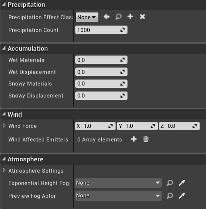The height and width of the screenshot is (209, 206).
Task: Clear Precipitation Effect Class with X icon
Action: click(x=142, y=17)
